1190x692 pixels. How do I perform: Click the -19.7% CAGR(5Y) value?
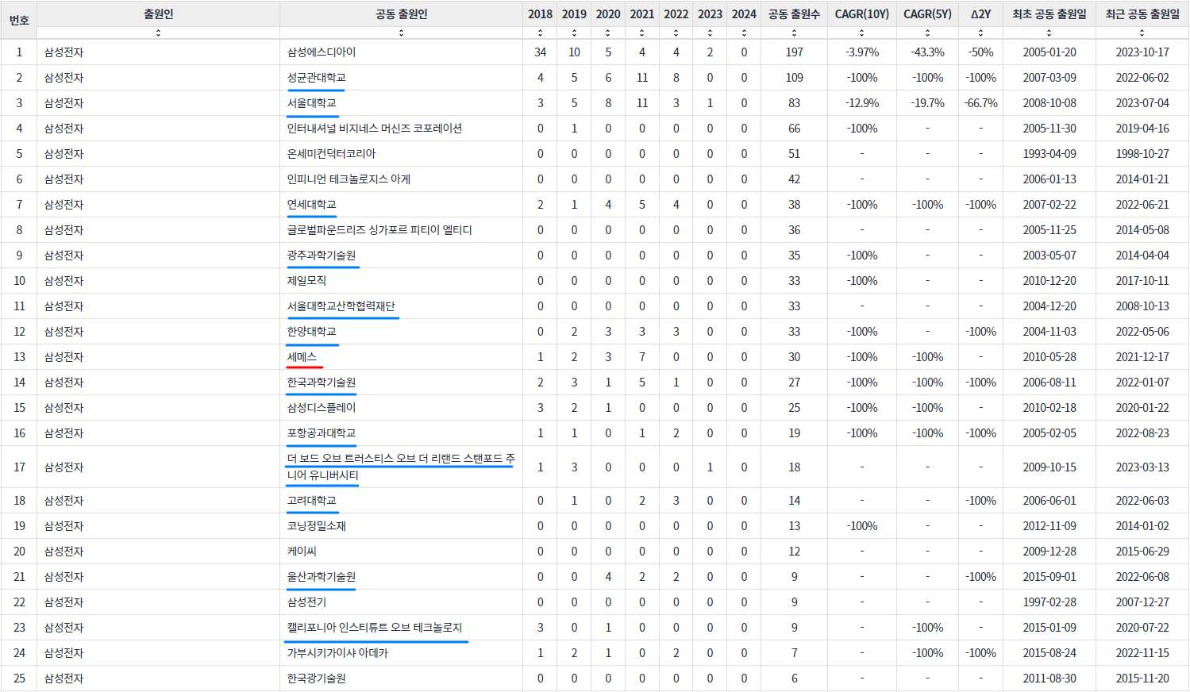927,103
